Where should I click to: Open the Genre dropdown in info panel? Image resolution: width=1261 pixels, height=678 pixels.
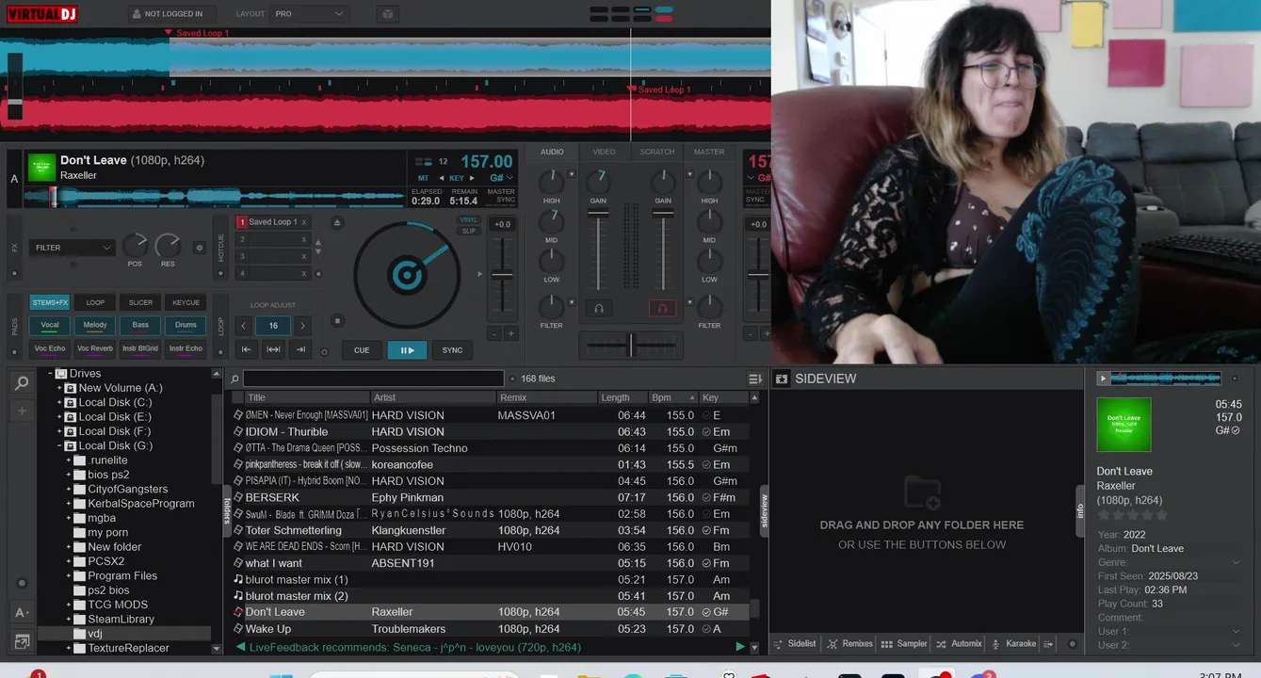(x=1237, y=562)
